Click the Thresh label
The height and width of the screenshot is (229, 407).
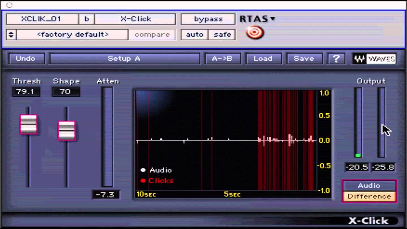pyautogui.click(x=27, y=81)
